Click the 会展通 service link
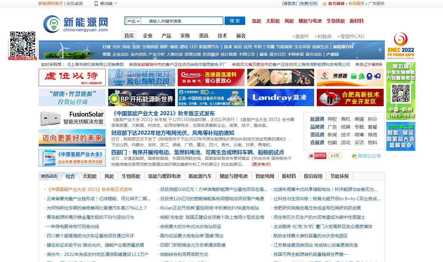Viewport: 443px width, 262px height. [x=317, y=142]
